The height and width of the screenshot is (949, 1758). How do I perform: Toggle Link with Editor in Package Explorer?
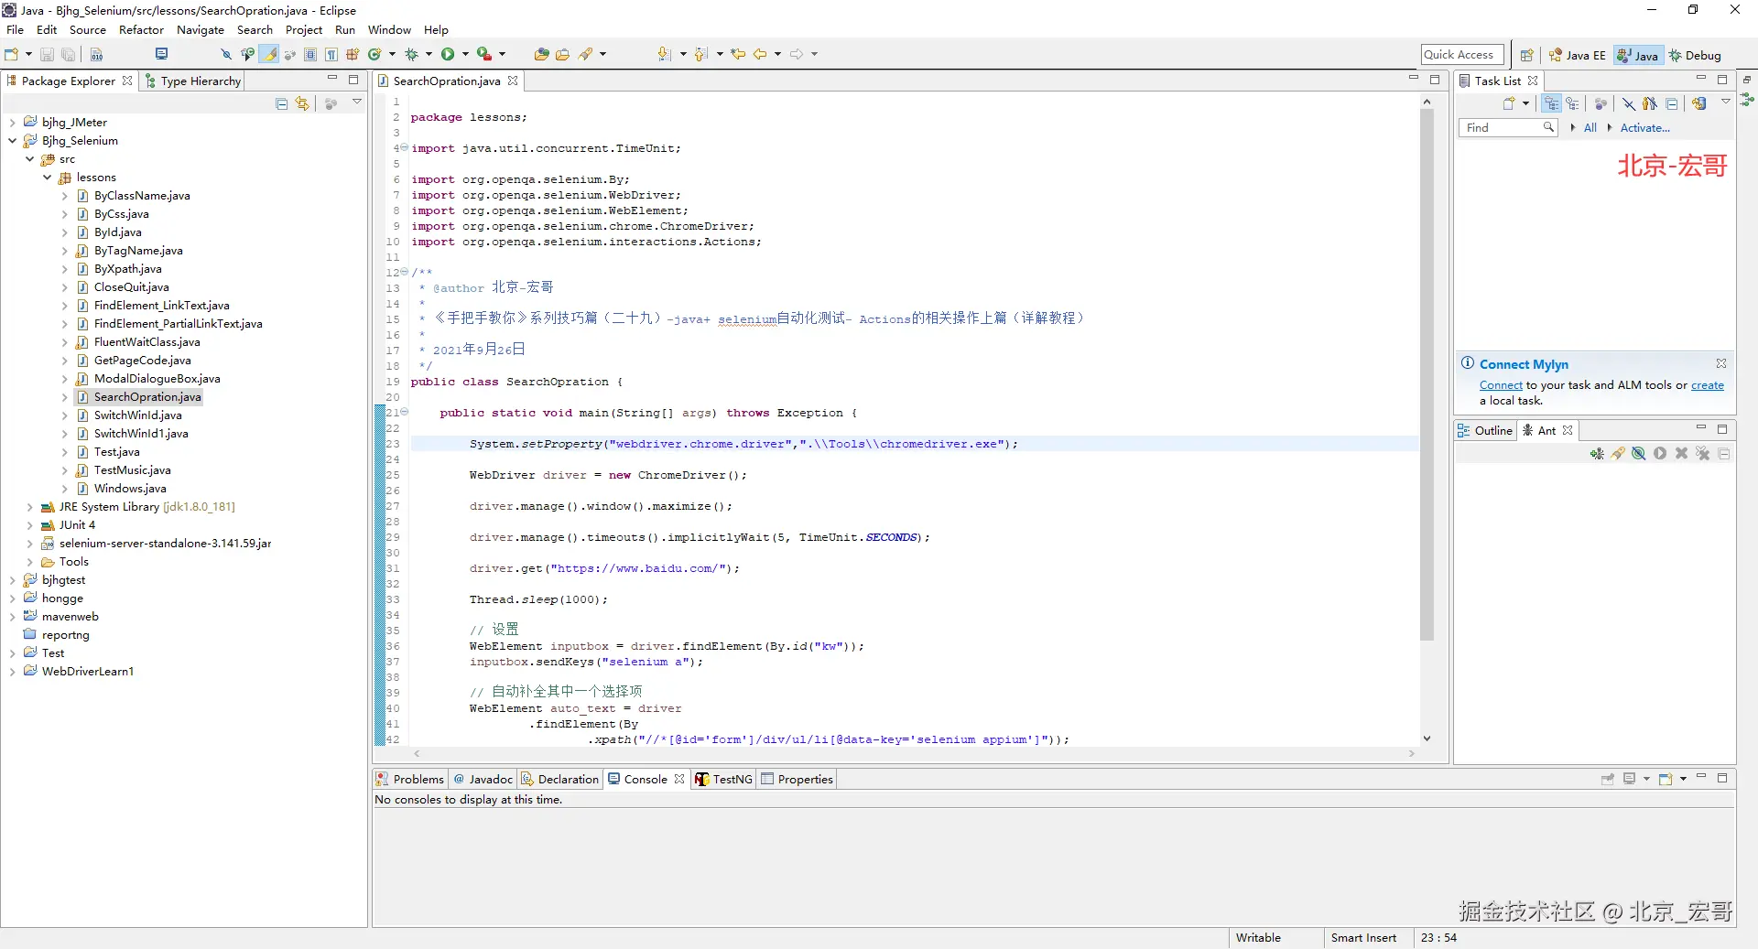pyautogui.click(x=302, y=104)
